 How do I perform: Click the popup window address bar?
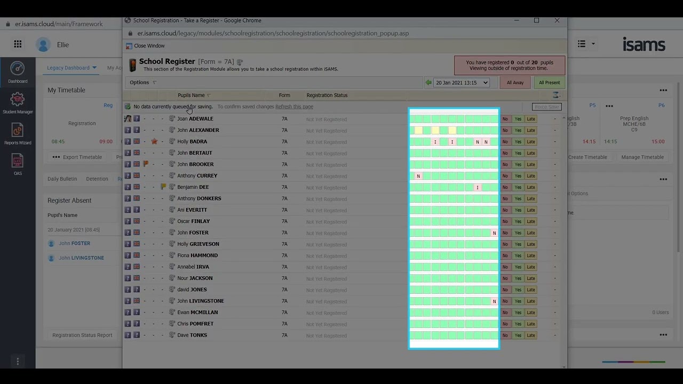(x=273, y=33)
